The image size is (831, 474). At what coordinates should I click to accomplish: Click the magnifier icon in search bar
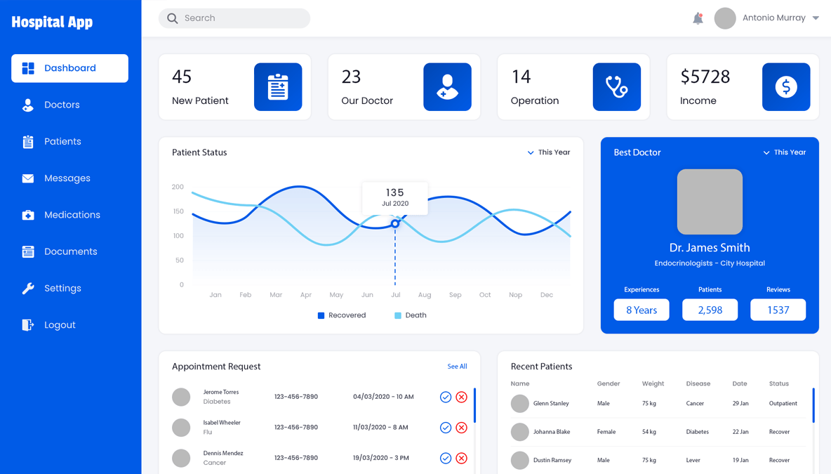(x=173, y=18)
